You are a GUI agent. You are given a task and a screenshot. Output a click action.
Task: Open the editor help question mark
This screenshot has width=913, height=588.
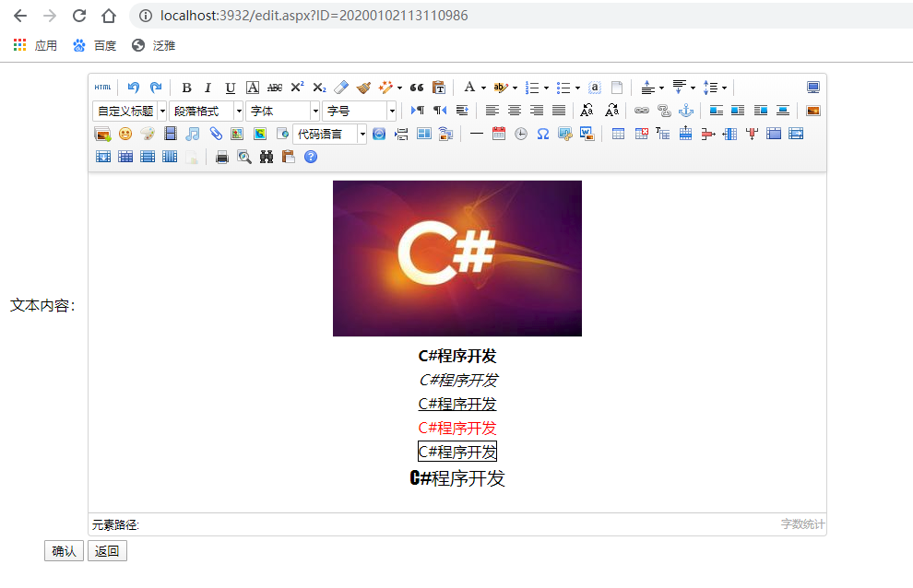[x=311, y=157]
